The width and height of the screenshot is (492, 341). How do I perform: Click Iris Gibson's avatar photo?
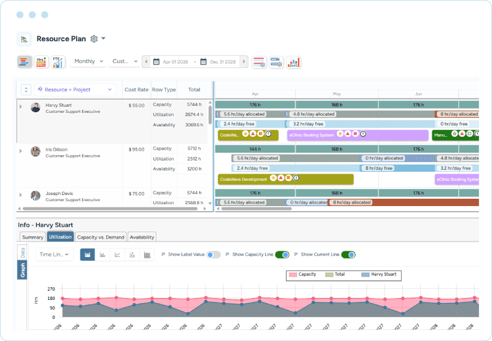[36, 151]
